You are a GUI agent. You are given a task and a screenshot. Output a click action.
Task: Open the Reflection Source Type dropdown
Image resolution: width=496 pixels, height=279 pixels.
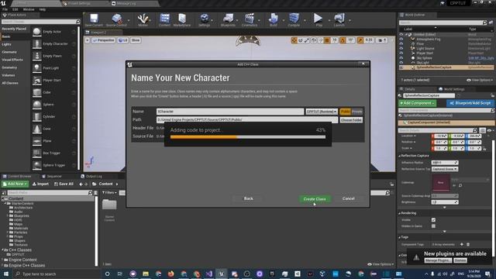(445, 169)
